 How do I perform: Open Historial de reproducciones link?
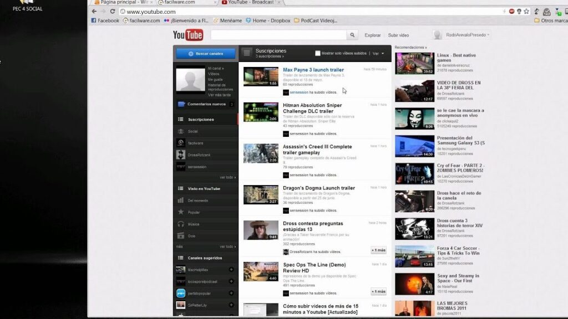[x=220, y=87]
